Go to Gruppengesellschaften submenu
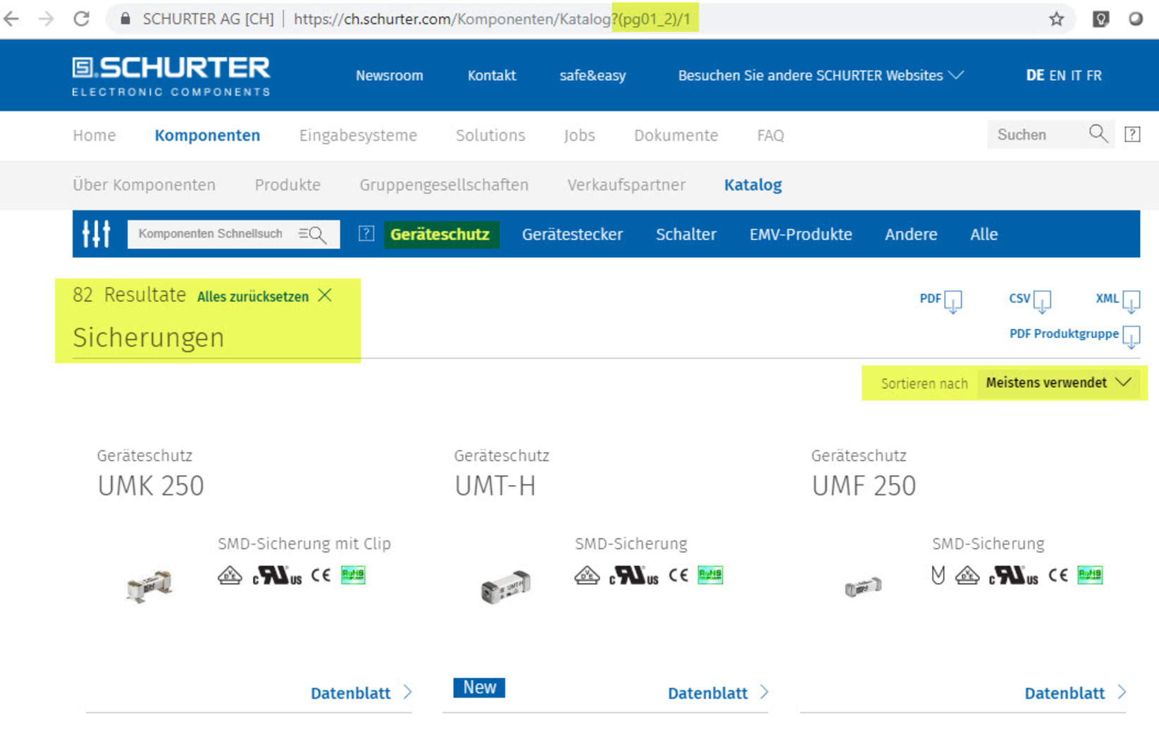1159x733 pixels. click(444, 184)
